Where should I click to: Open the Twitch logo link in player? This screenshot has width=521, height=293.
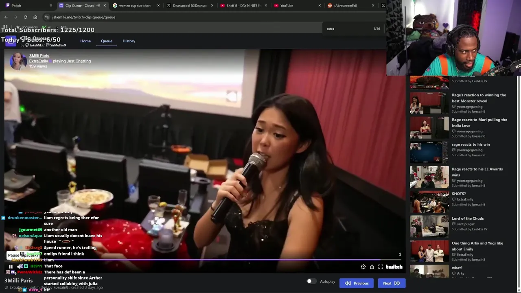[x=394, y=267]
